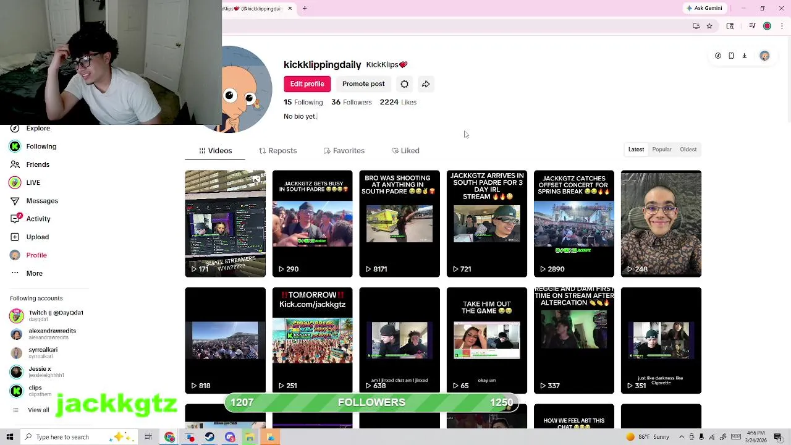Viewport: 791px width, 445px height.
Task: Sort videos by Popular
Action: pyautogui.click(x=662, y=150)
